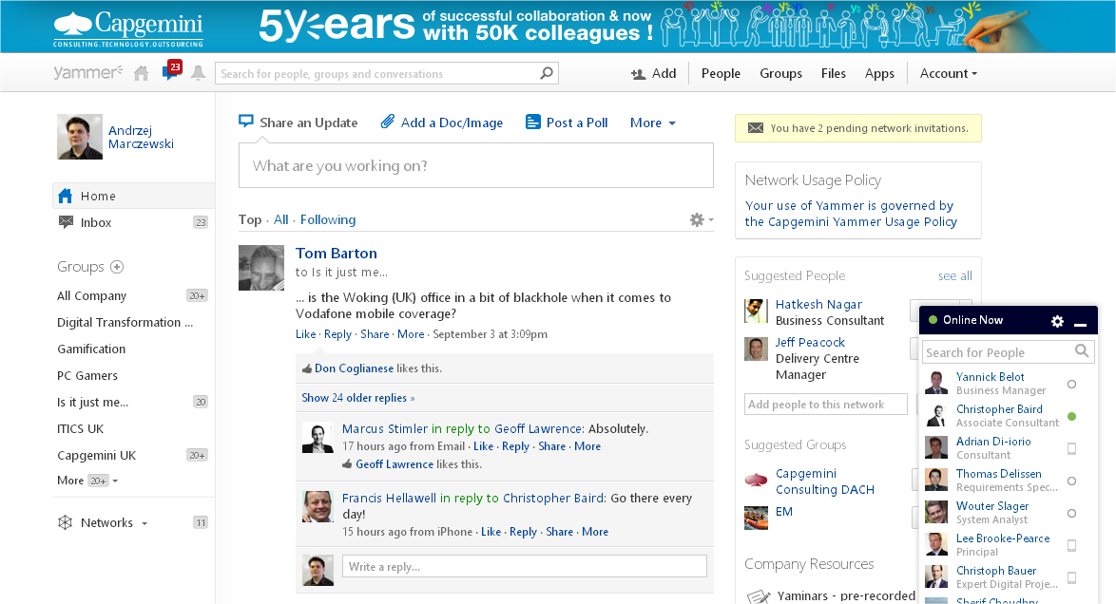Open the People menu in the top navigation
This screenshot has width=1116, height=604.
(721, 73)
